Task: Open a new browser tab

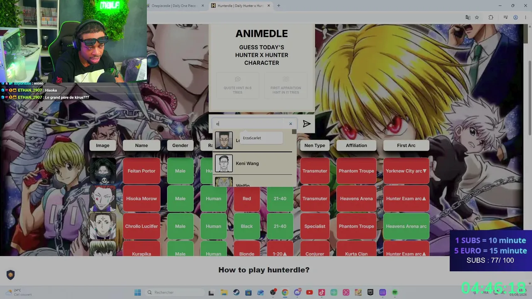Action: tap(278, 6)
